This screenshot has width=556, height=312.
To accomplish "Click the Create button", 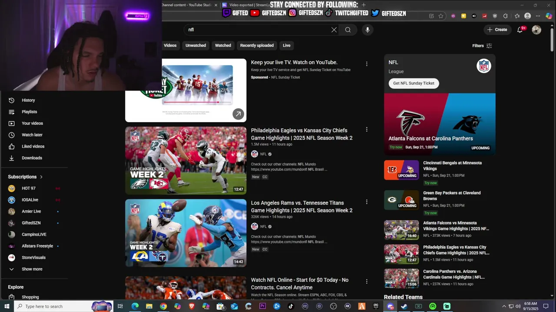I will 497,30.
